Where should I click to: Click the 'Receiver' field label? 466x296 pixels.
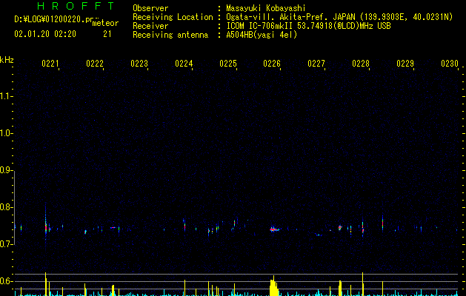150,26
